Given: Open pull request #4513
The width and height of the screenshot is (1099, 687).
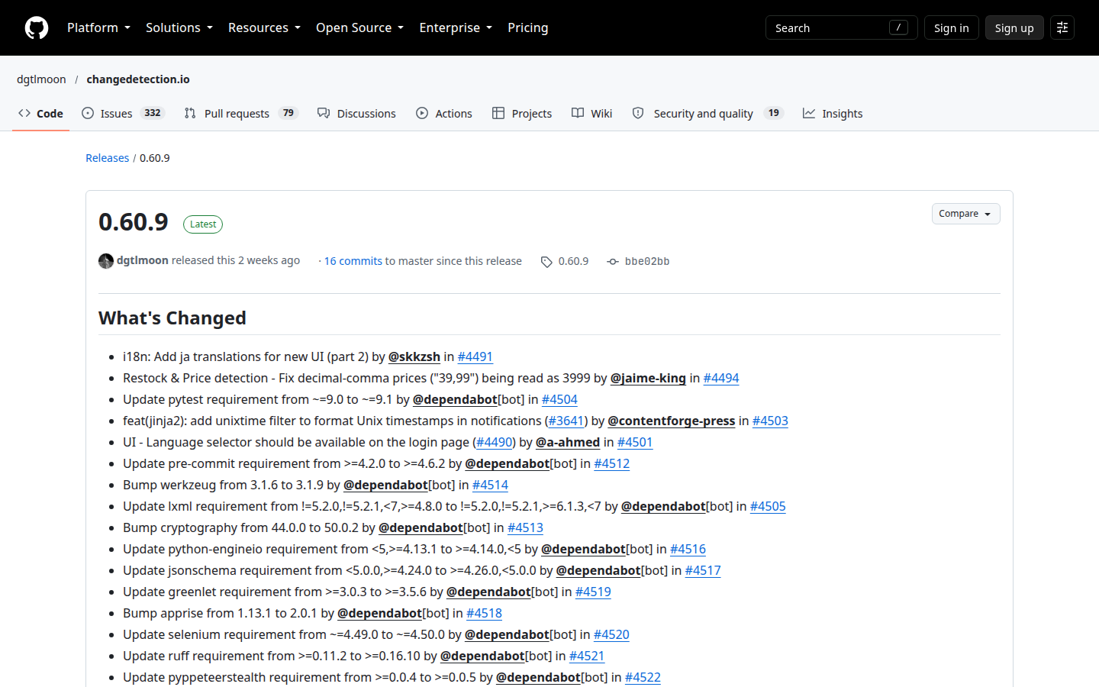Looking at the screenshot, I should 525,527.
